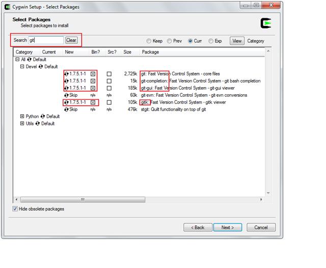The image size is (326, 268).
Task: Select the git-gui viewer package description
Action: point(188,88)
